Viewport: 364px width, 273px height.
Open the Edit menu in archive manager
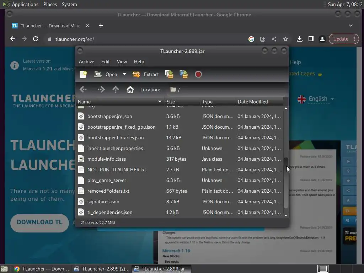[x=105, y=61]
